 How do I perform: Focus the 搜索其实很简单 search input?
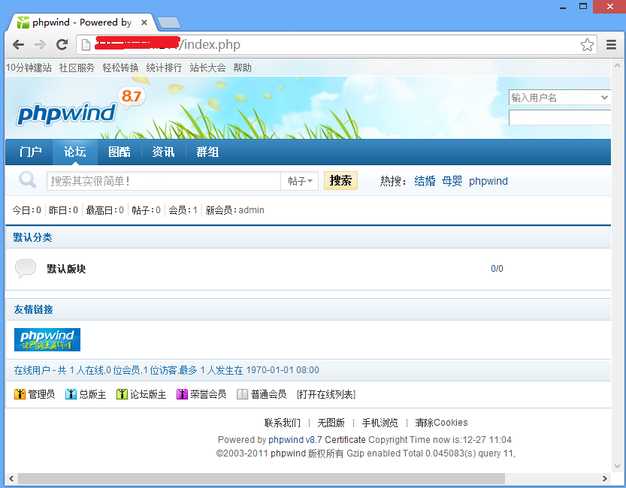pyautogui.click(x=164, y=181)
